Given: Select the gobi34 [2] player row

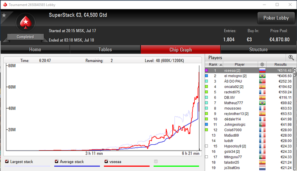Looking at the screenshot, I should pyautogui.click(x=249, y=151).
